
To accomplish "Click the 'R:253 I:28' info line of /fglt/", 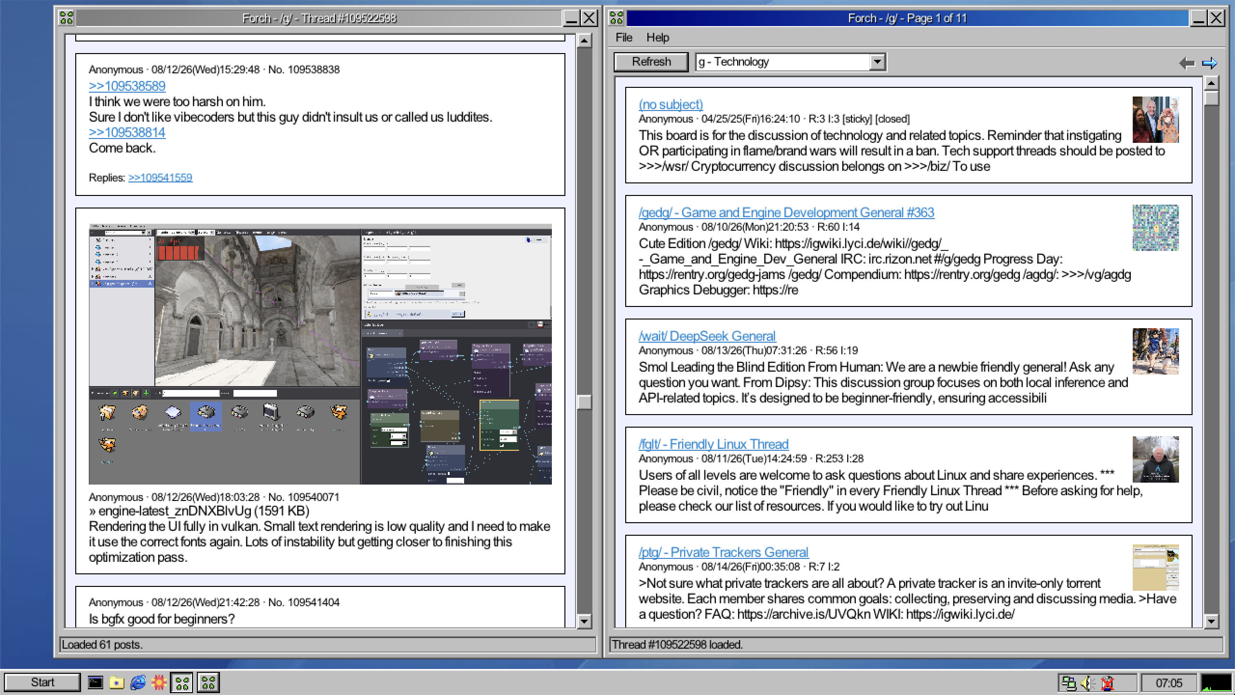I will coord(839,459).
